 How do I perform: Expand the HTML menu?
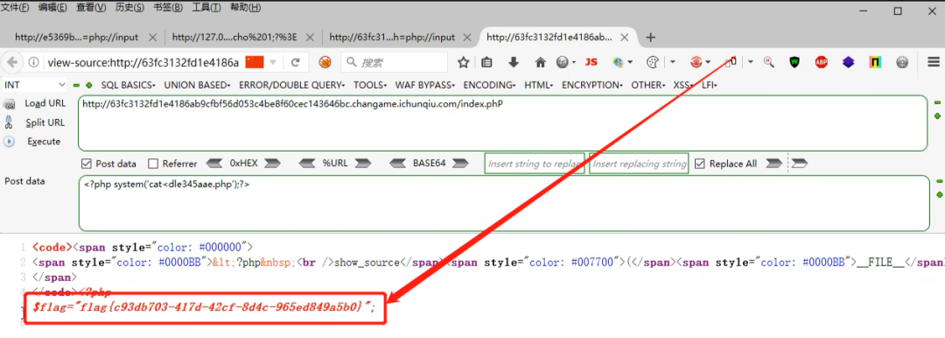(539, 85)
